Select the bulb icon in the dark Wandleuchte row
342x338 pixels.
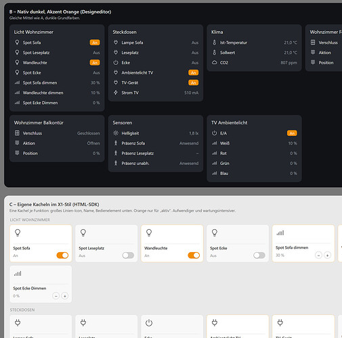pyautogui.click(x=17, y=62)
